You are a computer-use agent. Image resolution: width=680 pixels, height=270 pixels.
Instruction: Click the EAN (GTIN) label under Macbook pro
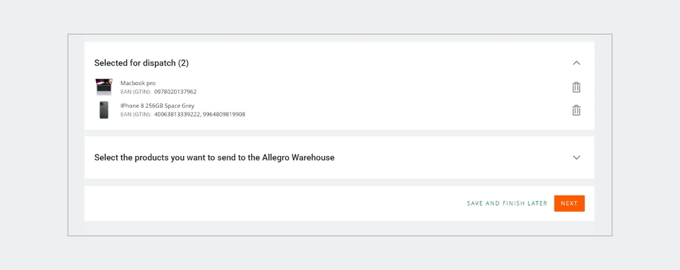[135, 92]
